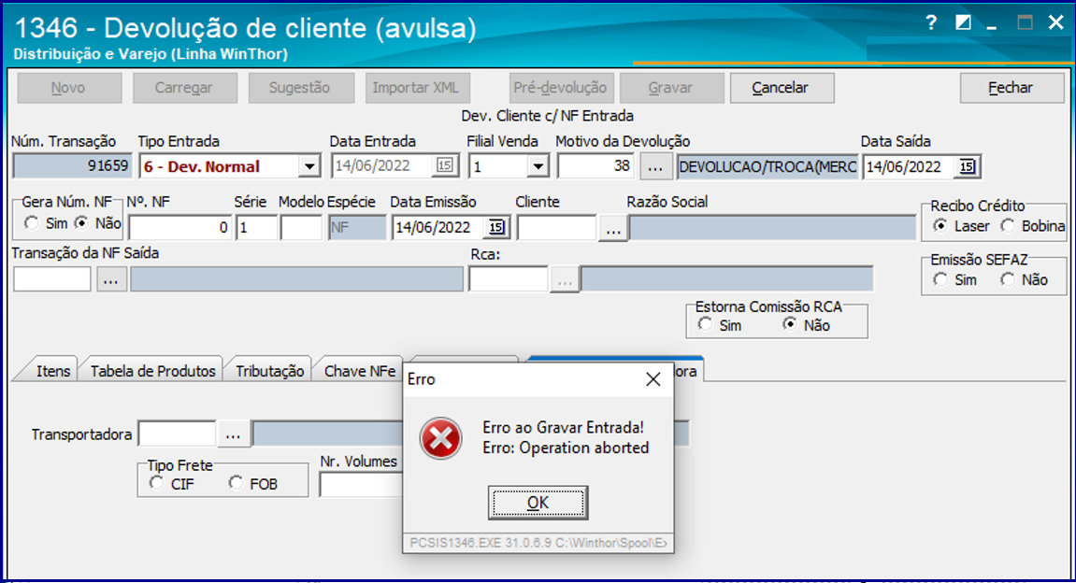Viewport: 1076px width, 583px height.
Task: Click the Sugestão button
Action: (x=301, y=88)
